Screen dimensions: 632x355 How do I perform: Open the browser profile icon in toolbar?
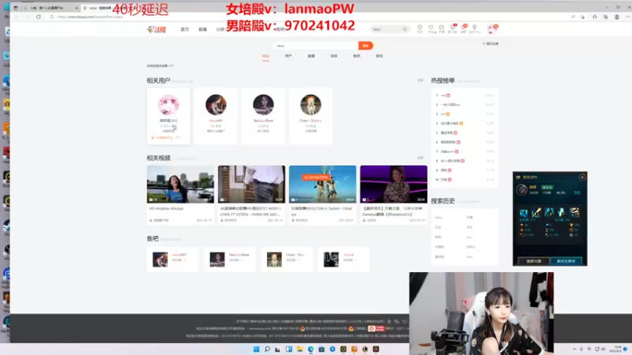[617, 17]
